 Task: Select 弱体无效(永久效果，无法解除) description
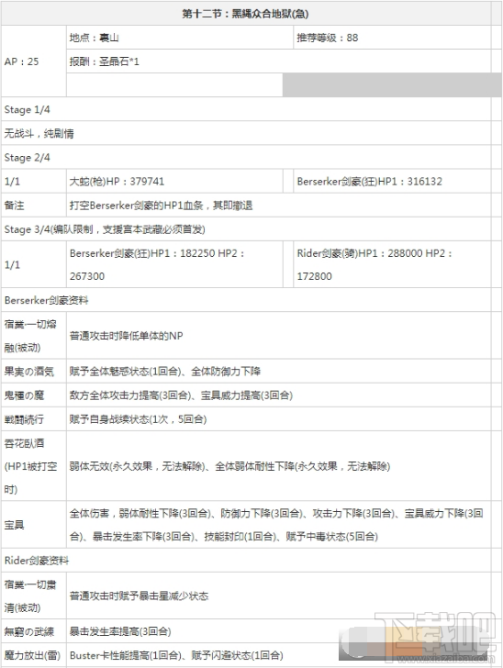(x=278, y=466)
